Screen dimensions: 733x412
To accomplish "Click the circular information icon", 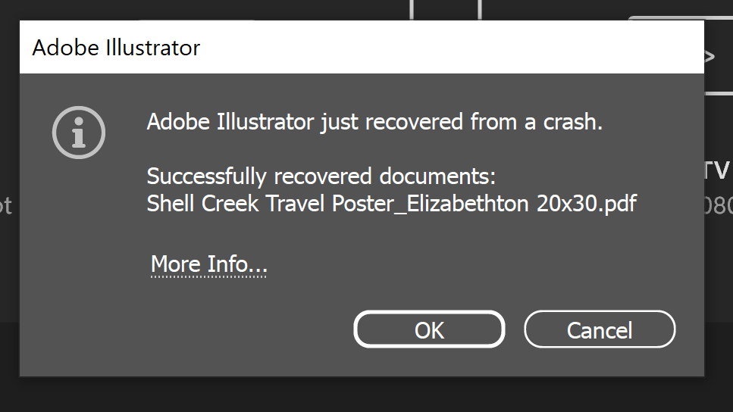I will point(78,133).
